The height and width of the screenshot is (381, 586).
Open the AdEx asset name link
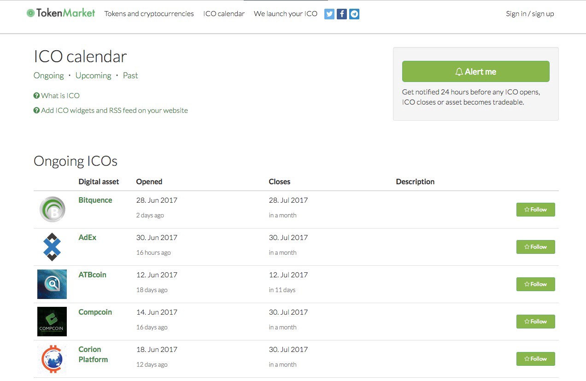[88, 238]
